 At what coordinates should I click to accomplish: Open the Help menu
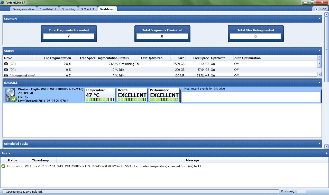(323, 9)
